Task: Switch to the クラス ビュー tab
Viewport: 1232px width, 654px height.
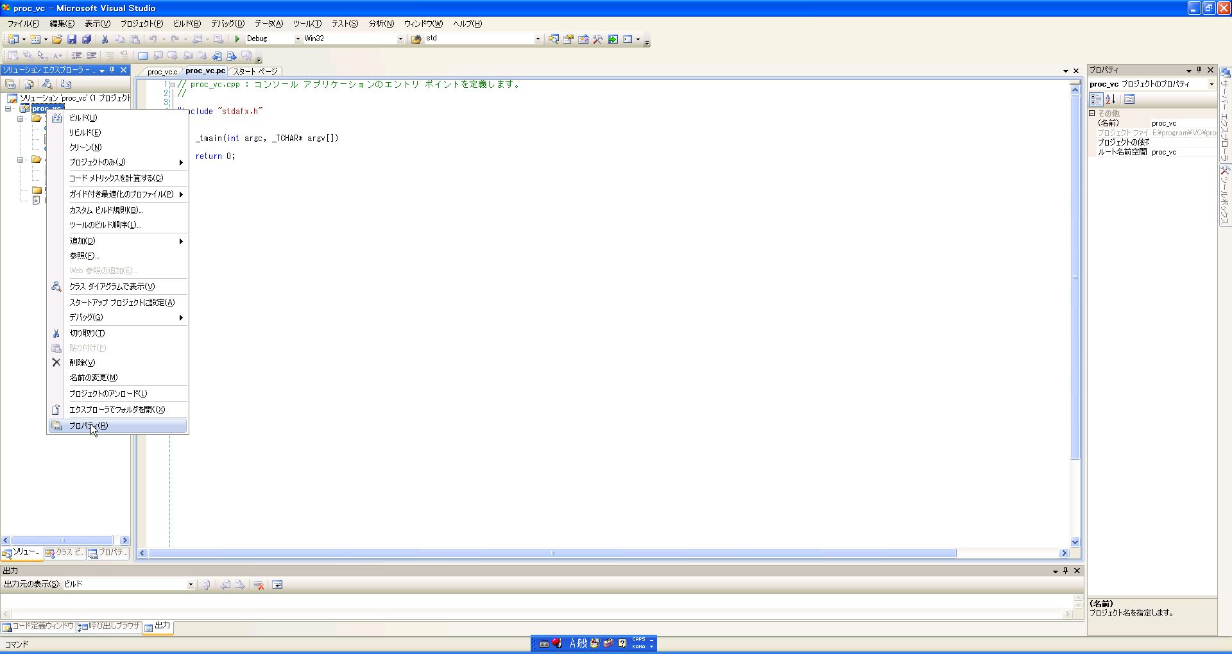Action: [x=64, y=553]
